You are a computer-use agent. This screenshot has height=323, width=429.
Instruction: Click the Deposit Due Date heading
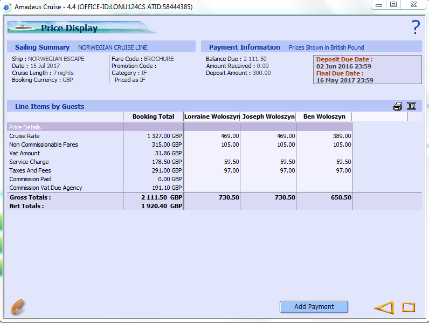(x=344, y=59)
